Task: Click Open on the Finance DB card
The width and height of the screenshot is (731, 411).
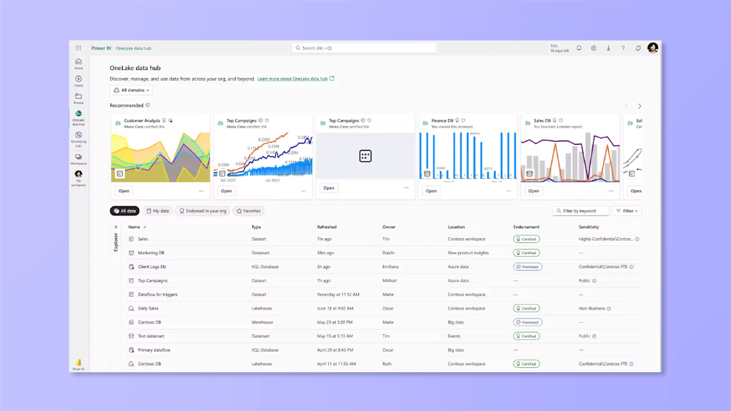Action: 431,191
